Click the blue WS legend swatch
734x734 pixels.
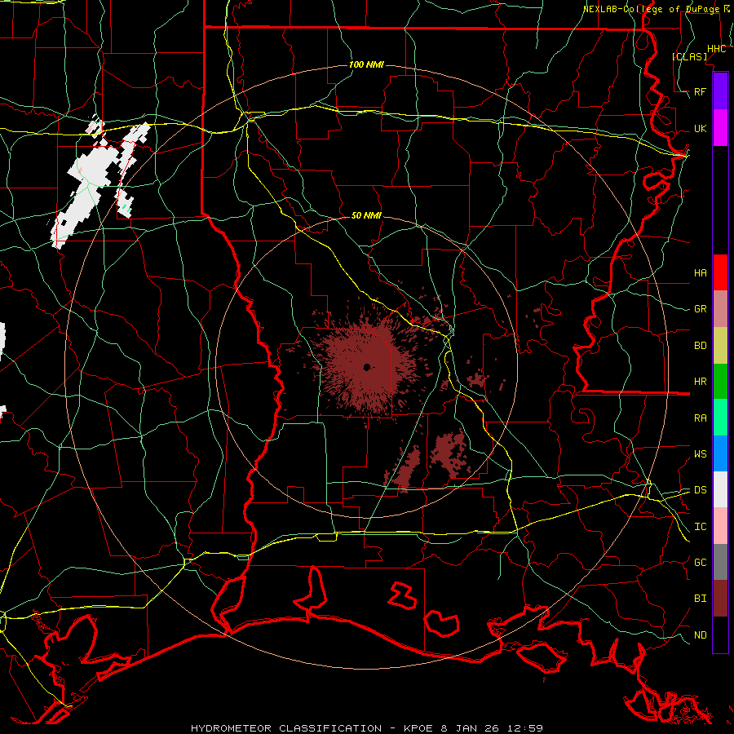point(720,453)
